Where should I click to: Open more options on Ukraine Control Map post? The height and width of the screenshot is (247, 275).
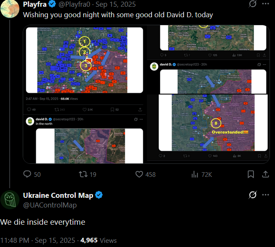[266, 195]
